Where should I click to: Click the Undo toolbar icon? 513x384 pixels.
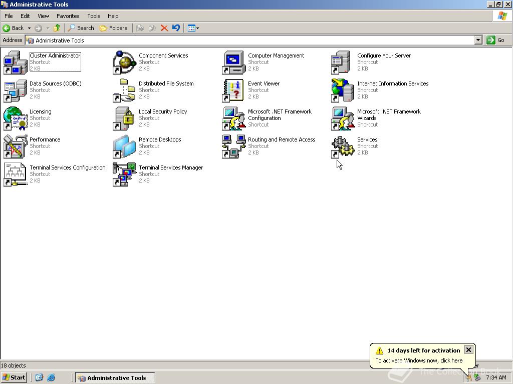[x=176, y=28]
